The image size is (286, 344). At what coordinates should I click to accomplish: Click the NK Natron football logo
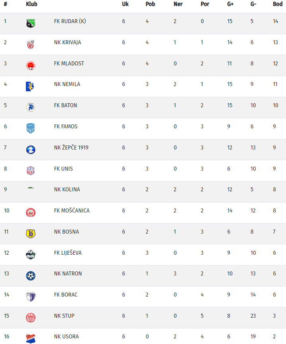coord(31,275)
